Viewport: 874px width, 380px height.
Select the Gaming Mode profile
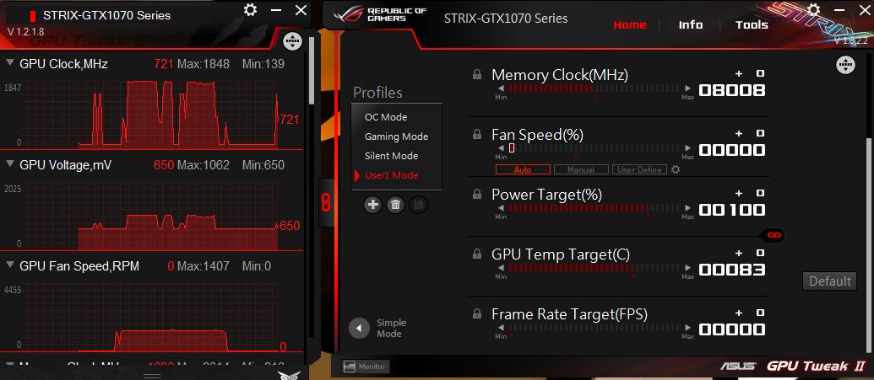pyautogui.click(x=396, y=136)
